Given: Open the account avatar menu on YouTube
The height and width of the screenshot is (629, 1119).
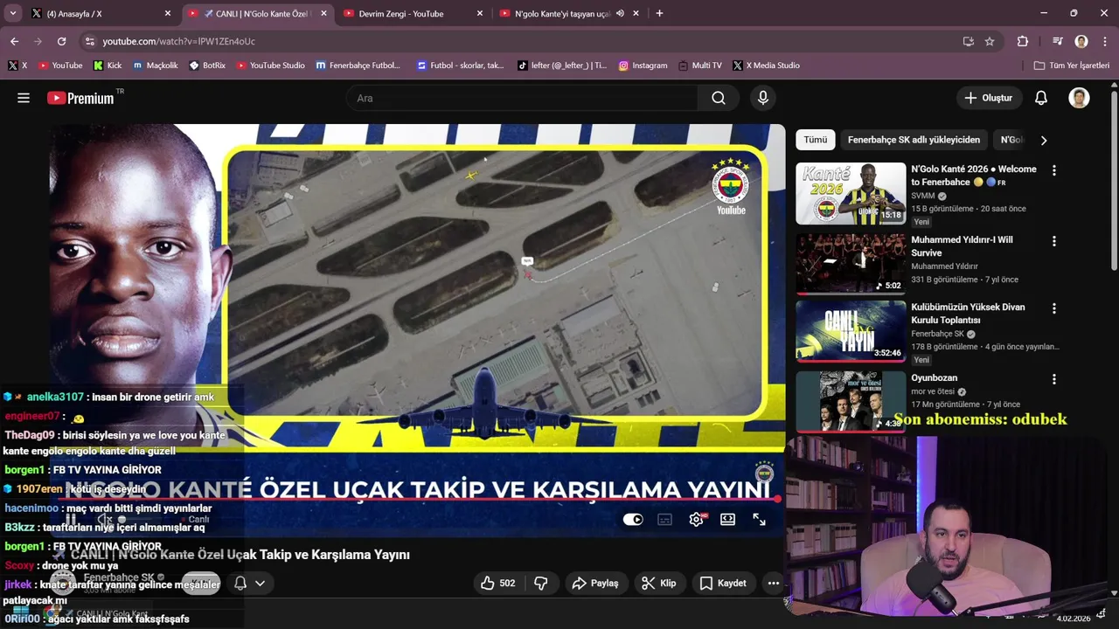Looking at the screenshot, I should (x=1079, y=98).
